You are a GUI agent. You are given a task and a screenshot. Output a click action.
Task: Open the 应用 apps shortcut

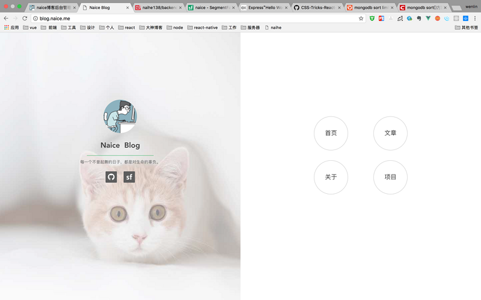[11, 28]
